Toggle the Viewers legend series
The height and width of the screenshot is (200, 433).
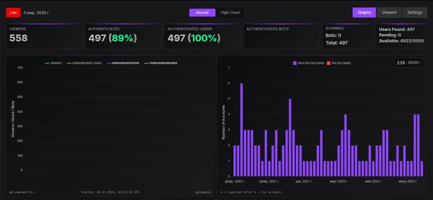53,63
